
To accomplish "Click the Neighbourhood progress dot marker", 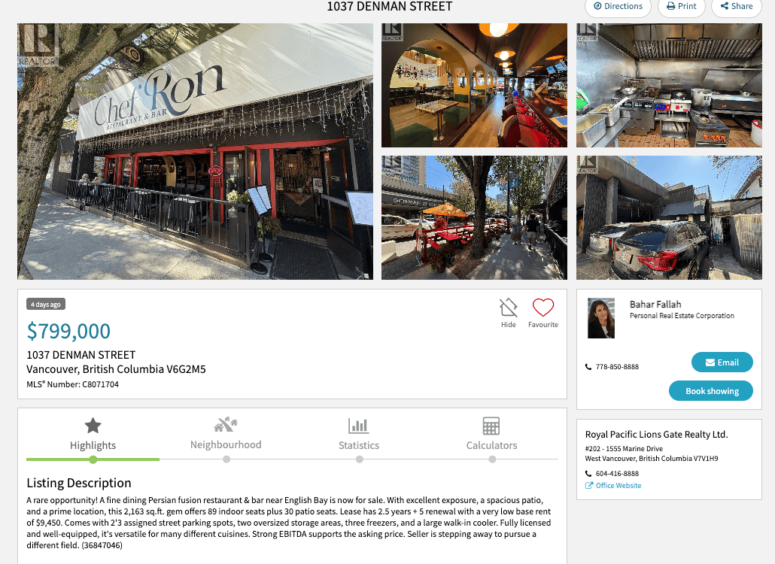I will click(226, 459).
